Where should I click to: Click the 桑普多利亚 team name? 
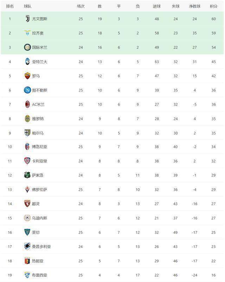(x=41, y=246)
